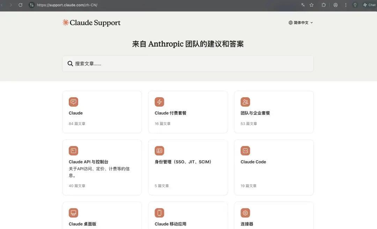Click the lightning bolt icon for Claude 付费套餐
Viewport: 377px width, 229px height.
[159, 102]
